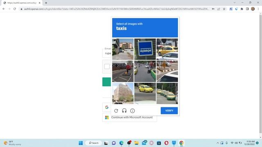Select the parking lot with red pedestrian image
262x147 pixels.
[123, 71]
